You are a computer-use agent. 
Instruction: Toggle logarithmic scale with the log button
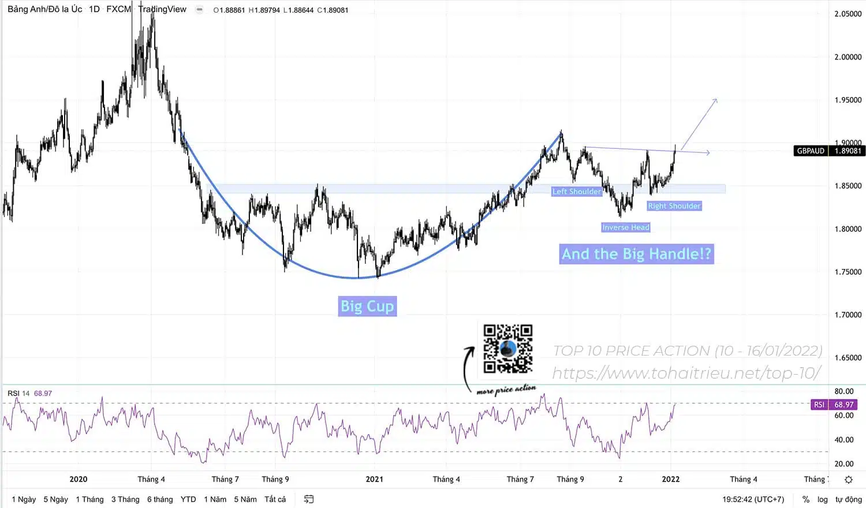coord(822,499)
